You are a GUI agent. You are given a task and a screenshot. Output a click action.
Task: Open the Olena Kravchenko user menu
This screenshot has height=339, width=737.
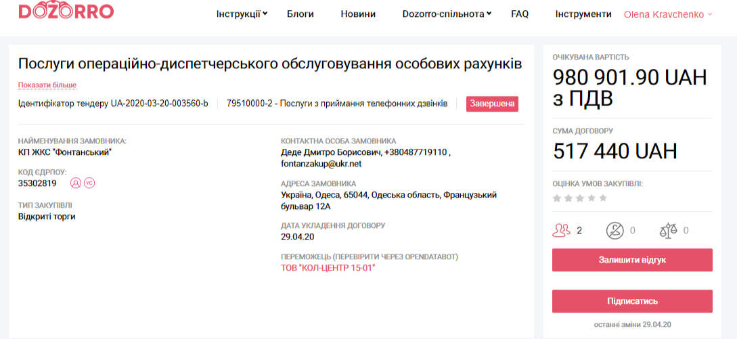[668, 15]
